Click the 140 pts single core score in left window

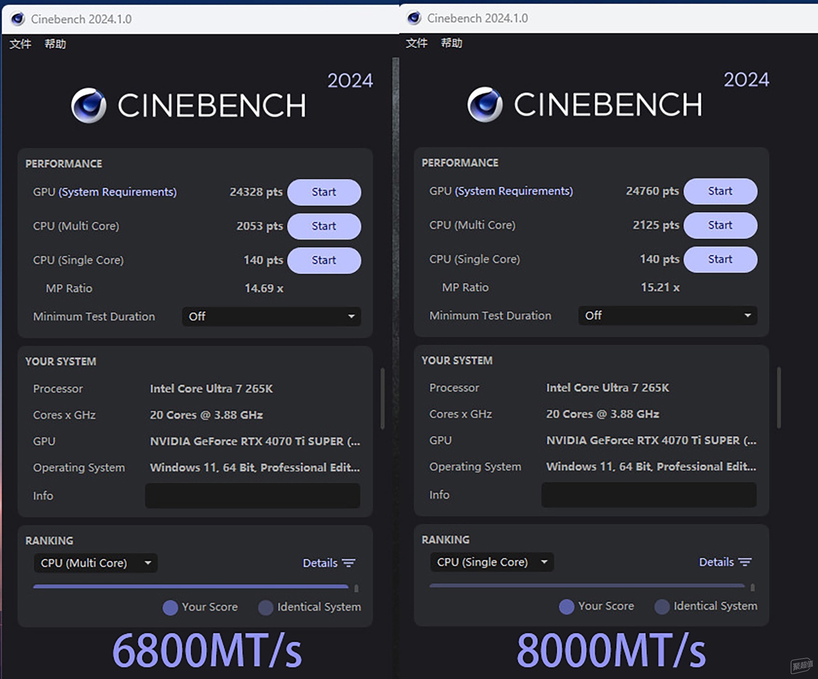pyautogui.click(x=263, y=260)
